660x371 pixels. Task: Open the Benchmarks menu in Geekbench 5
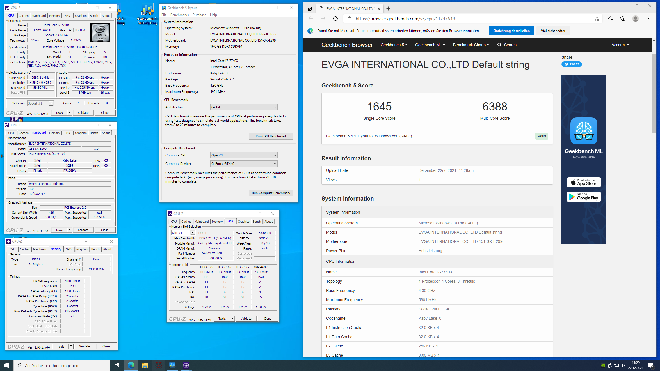[179, 15]
